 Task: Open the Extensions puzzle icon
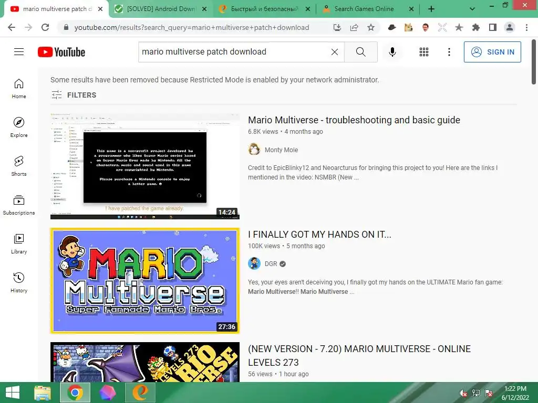[476, 27]
